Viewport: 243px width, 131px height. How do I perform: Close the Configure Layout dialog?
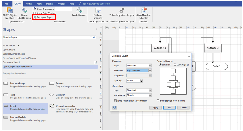[x=189, y=56]
